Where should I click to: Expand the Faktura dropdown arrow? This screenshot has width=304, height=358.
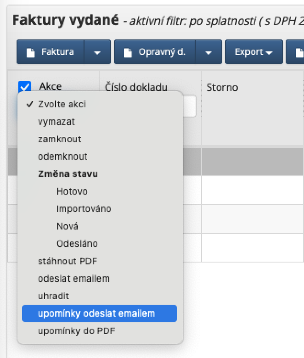97,52
